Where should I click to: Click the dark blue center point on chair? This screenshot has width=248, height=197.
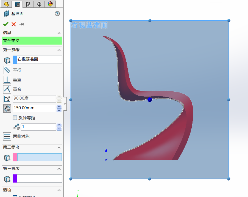coord(150,100)
